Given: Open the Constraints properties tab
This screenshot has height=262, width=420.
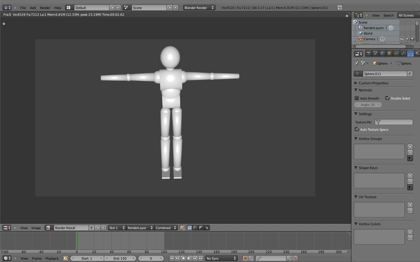Looking at the screenshot, I should click(x=396, y=53).
